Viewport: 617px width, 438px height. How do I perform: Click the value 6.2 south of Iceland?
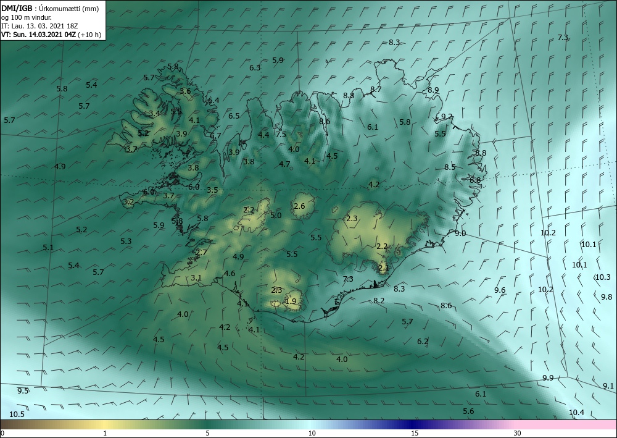tap(423, 342)
